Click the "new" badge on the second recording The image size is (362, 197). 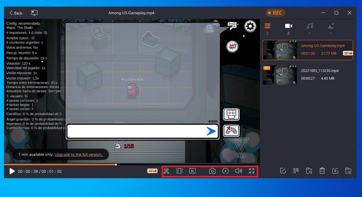(x=266, y=68)
